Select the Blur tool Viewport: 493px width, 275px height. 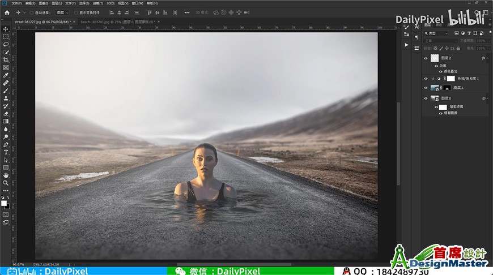(6, 129)
